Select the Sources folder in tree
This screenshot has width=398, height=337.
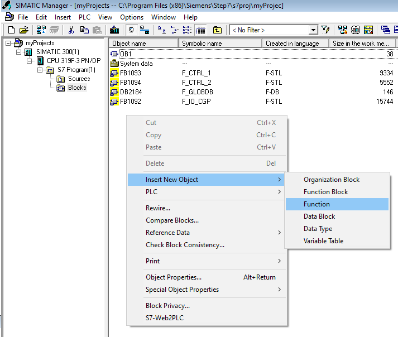coord(79,79)
